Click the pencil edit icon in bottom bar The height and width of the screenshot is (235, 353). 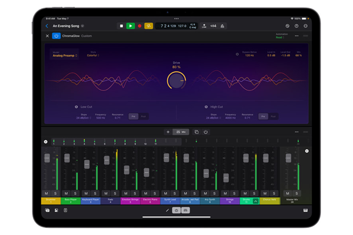167,210
